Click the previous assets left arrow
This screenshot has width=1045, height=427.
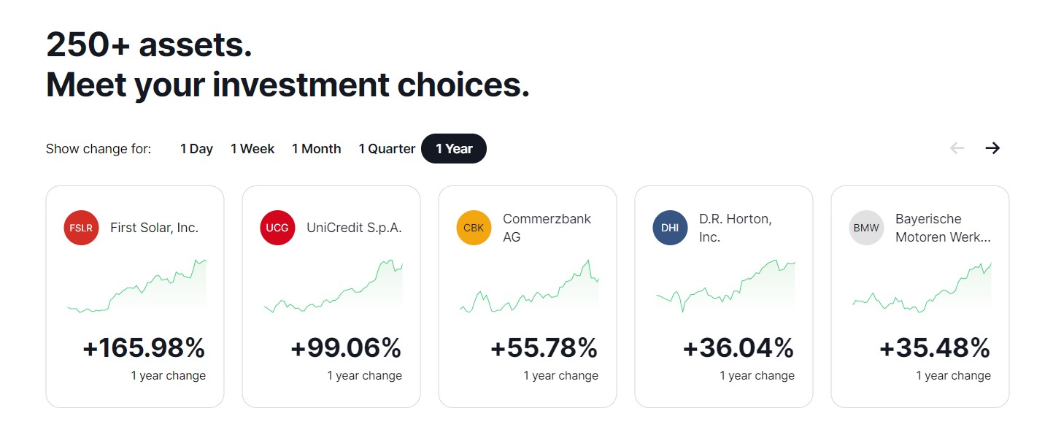point(957,148)
